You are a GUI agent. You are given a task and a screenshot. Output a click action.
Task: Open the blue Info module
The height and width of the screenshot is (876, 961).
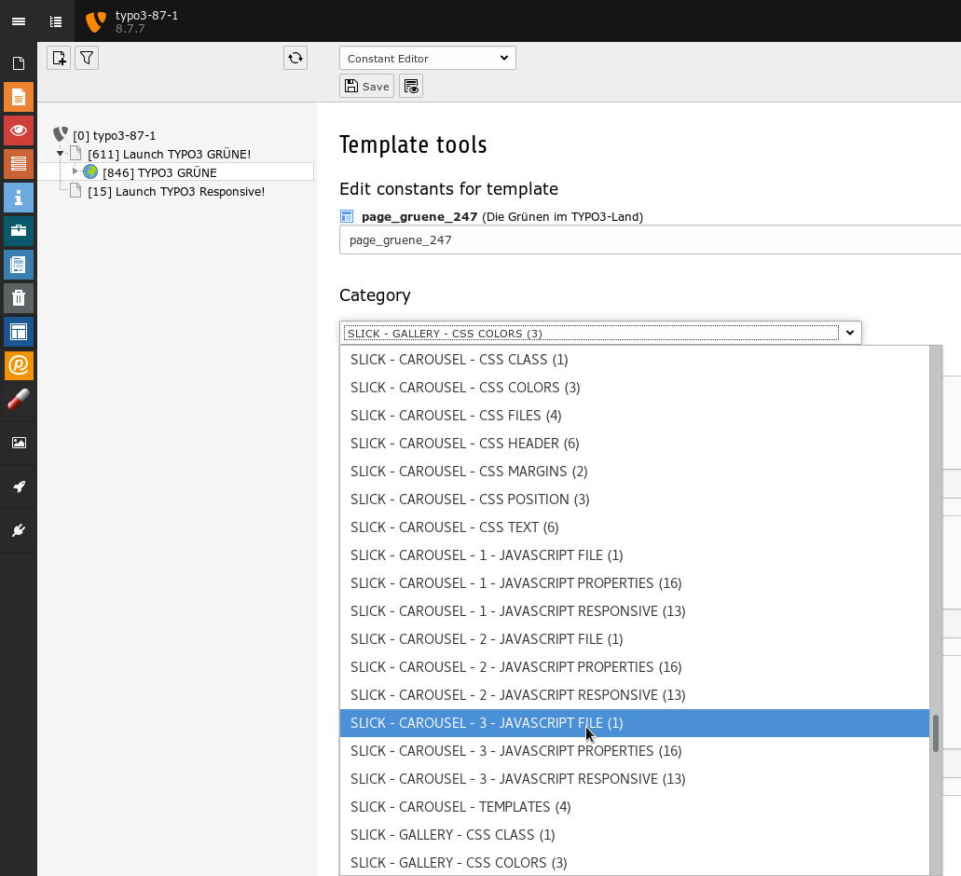coord(19,198)
